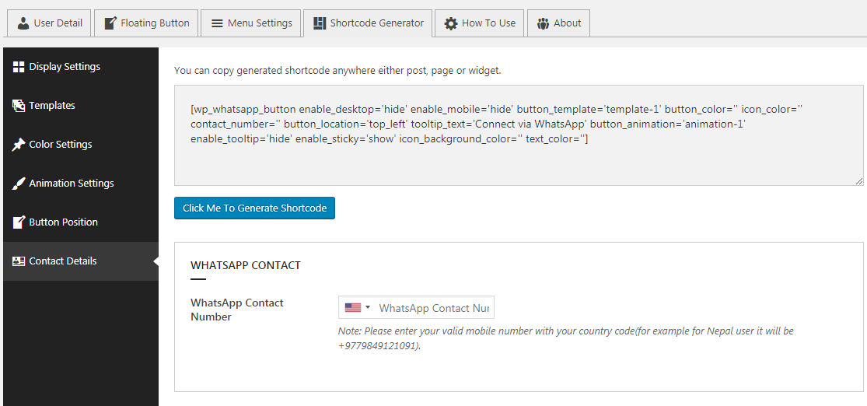Click the About group icon
The image size is (867, 406).
543,23
